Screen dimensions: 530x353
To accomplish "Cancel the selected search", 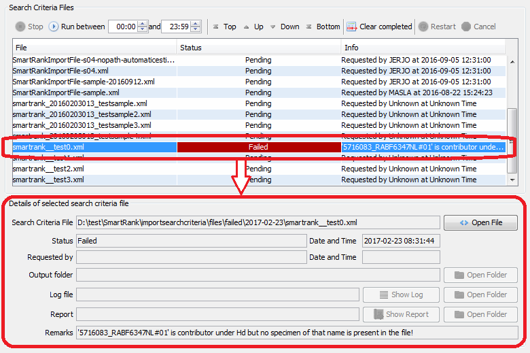I will click(x=478, y=27).
